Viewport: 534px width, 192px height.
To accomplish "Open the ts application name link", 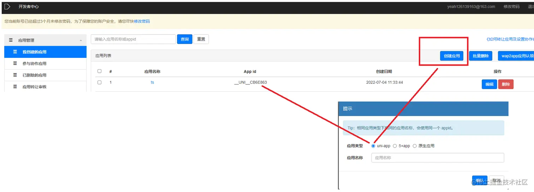I will coord(152,82).
